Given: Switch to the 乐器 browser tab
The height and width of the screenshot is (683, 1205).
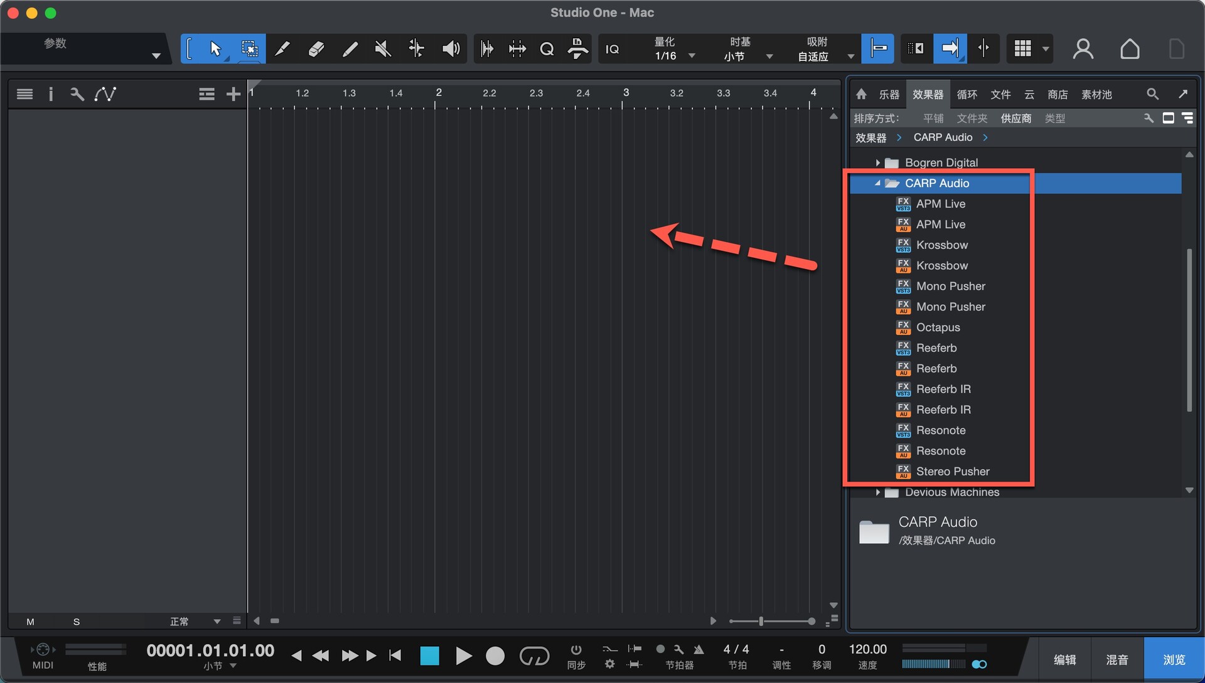Looking at the screenshot, I should click(x=889, y=94).
